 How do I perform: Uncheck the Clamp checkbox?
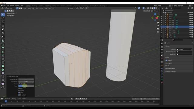click(19, 93)
